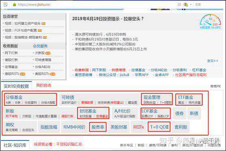Open 黄金 under ETF基金
Image resolution: width=226 pixels, height=151 pixels.
click(181, 103)
